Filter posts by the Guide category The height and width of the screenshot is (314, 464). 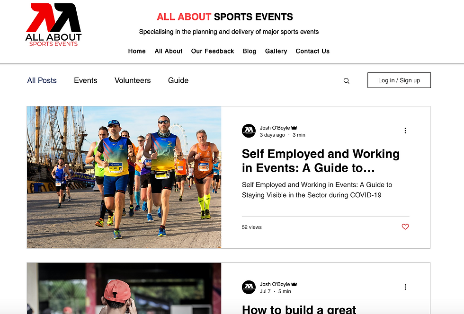click(178, 80)
